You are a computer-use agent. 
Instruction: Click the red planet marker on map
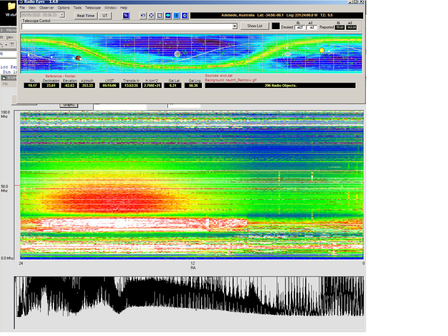78,58
